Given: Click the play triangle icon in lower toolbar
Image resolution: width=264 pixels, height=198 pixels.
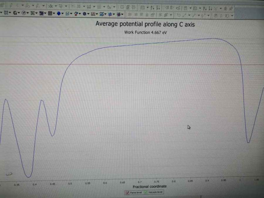Looking at the screenshot, I should [221, 16].
